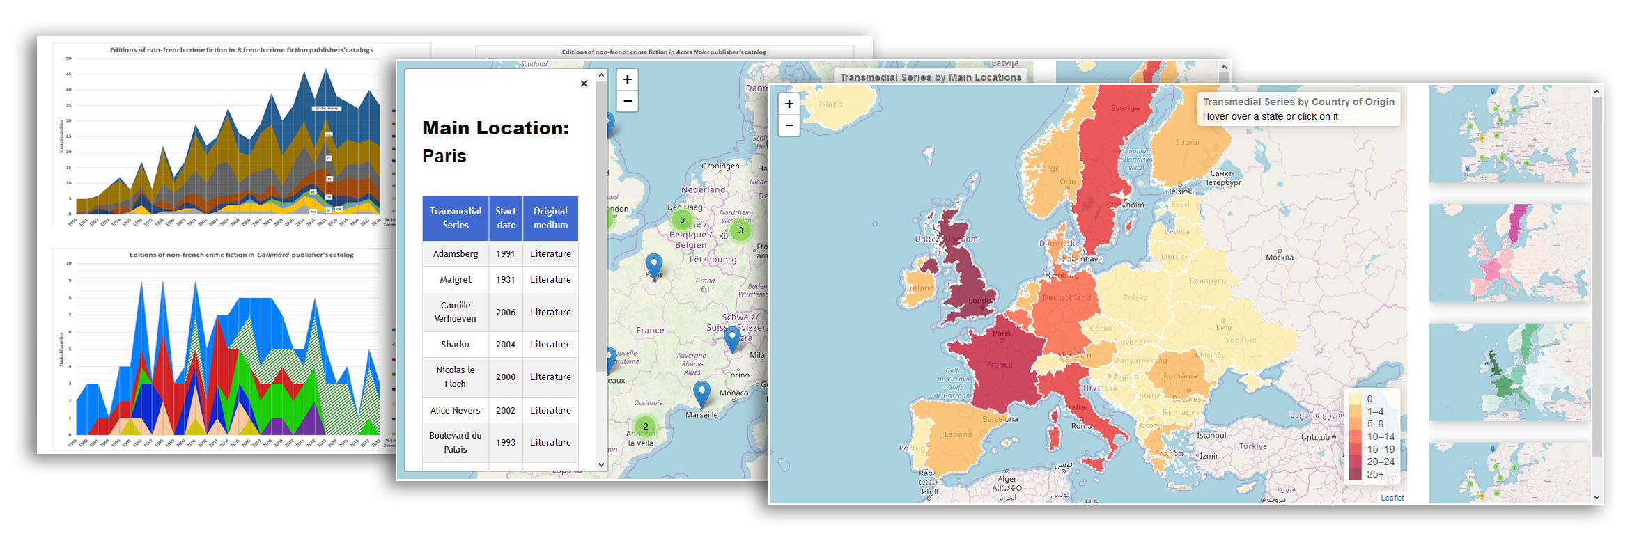This screenshot has height=543, width=1630.
Task: Zoom out on the Country of Origin map
Action: click(x=789, y=125)
